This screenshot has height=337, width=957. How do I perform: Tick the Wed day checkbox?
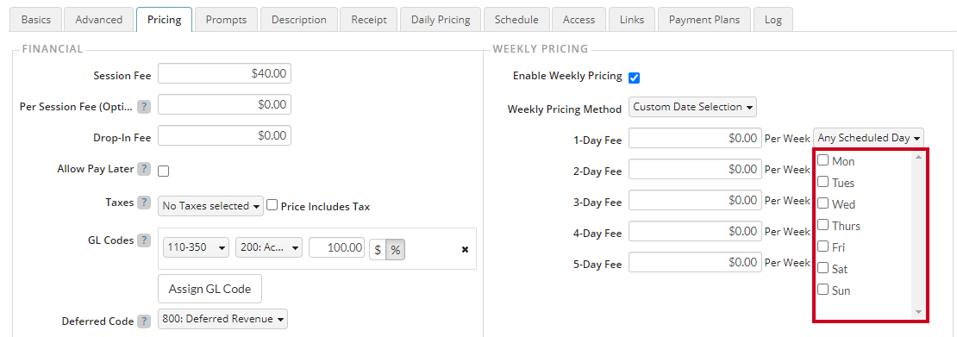pos(823,203)
